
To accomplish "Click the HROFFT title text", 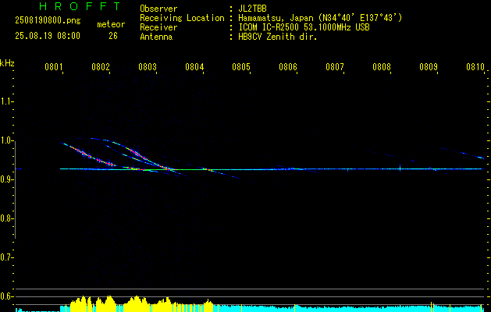I will [80, 6].
